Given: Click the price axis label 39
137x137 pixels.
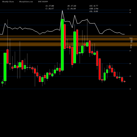Looking at the screenshot, I should pyautogui.click(x=130, y=25).
